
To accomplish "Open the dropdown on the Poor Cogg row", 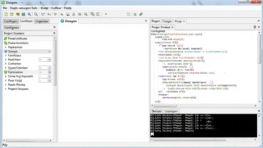I will (x=49, y=80).
